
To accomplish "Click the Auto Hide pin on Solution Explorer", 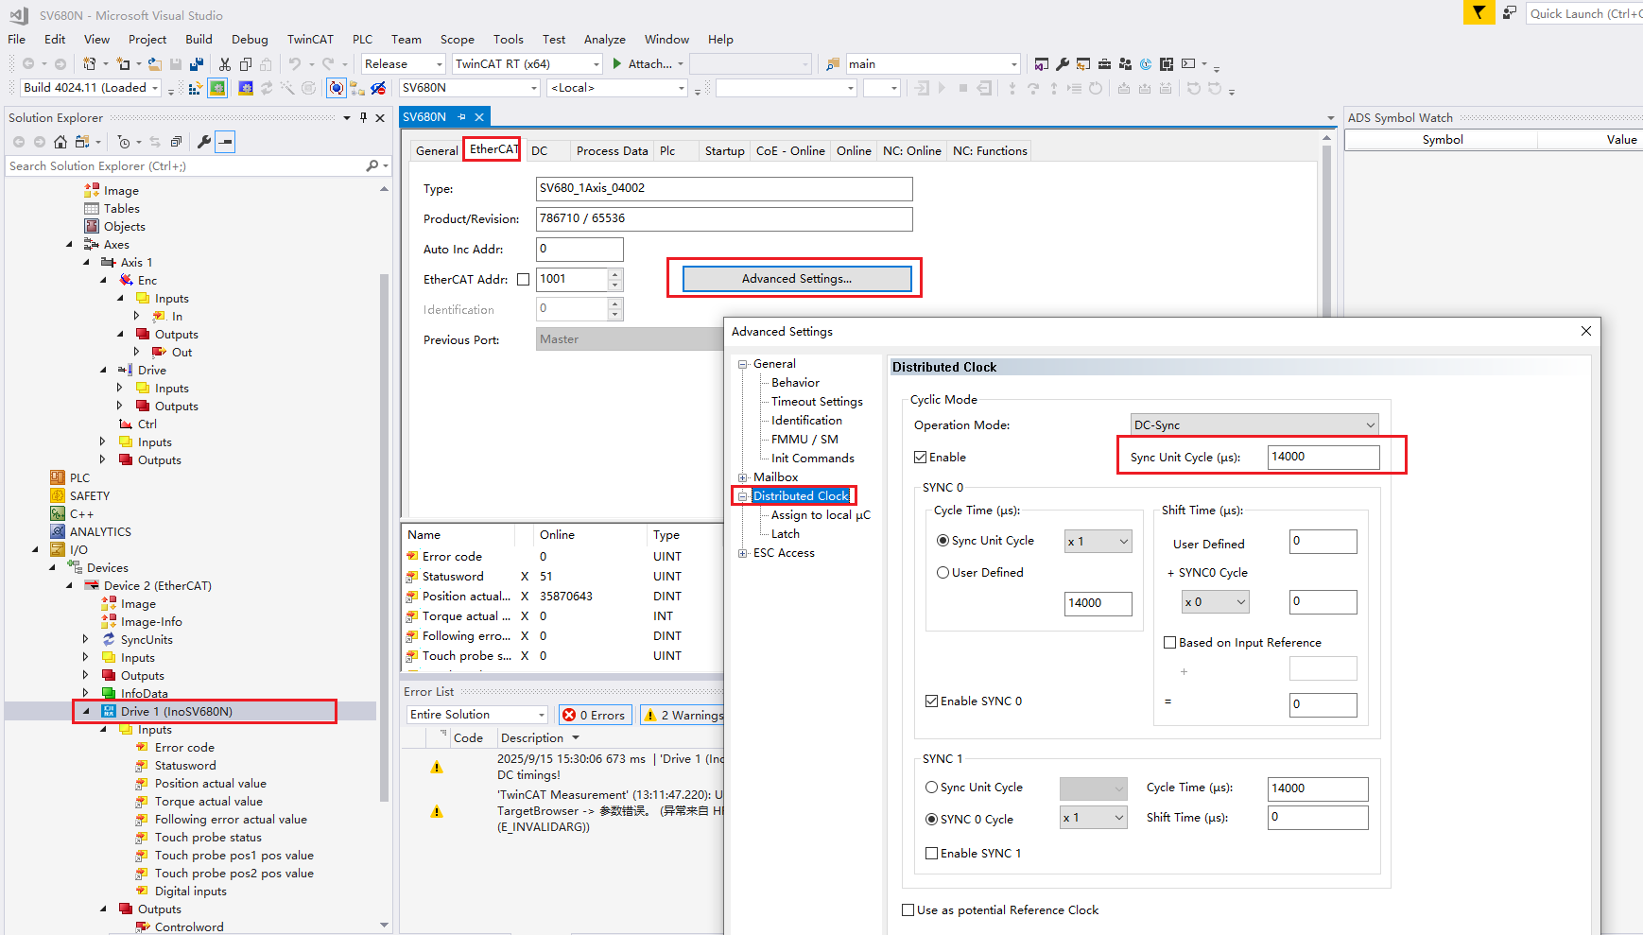I will point(363,118).
